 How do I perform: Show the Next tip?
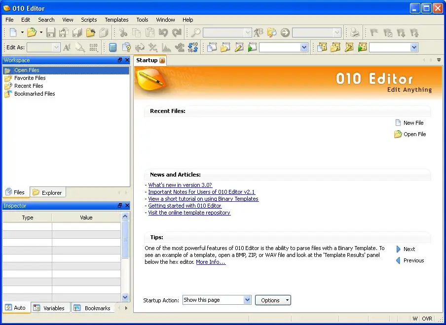point(406,249)
